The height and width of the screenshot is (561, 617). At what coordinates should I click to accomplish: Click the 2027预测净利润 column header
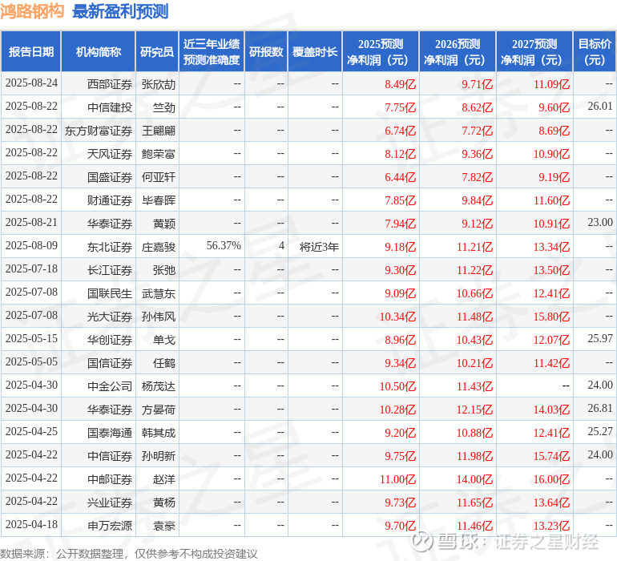pos(534,52)
